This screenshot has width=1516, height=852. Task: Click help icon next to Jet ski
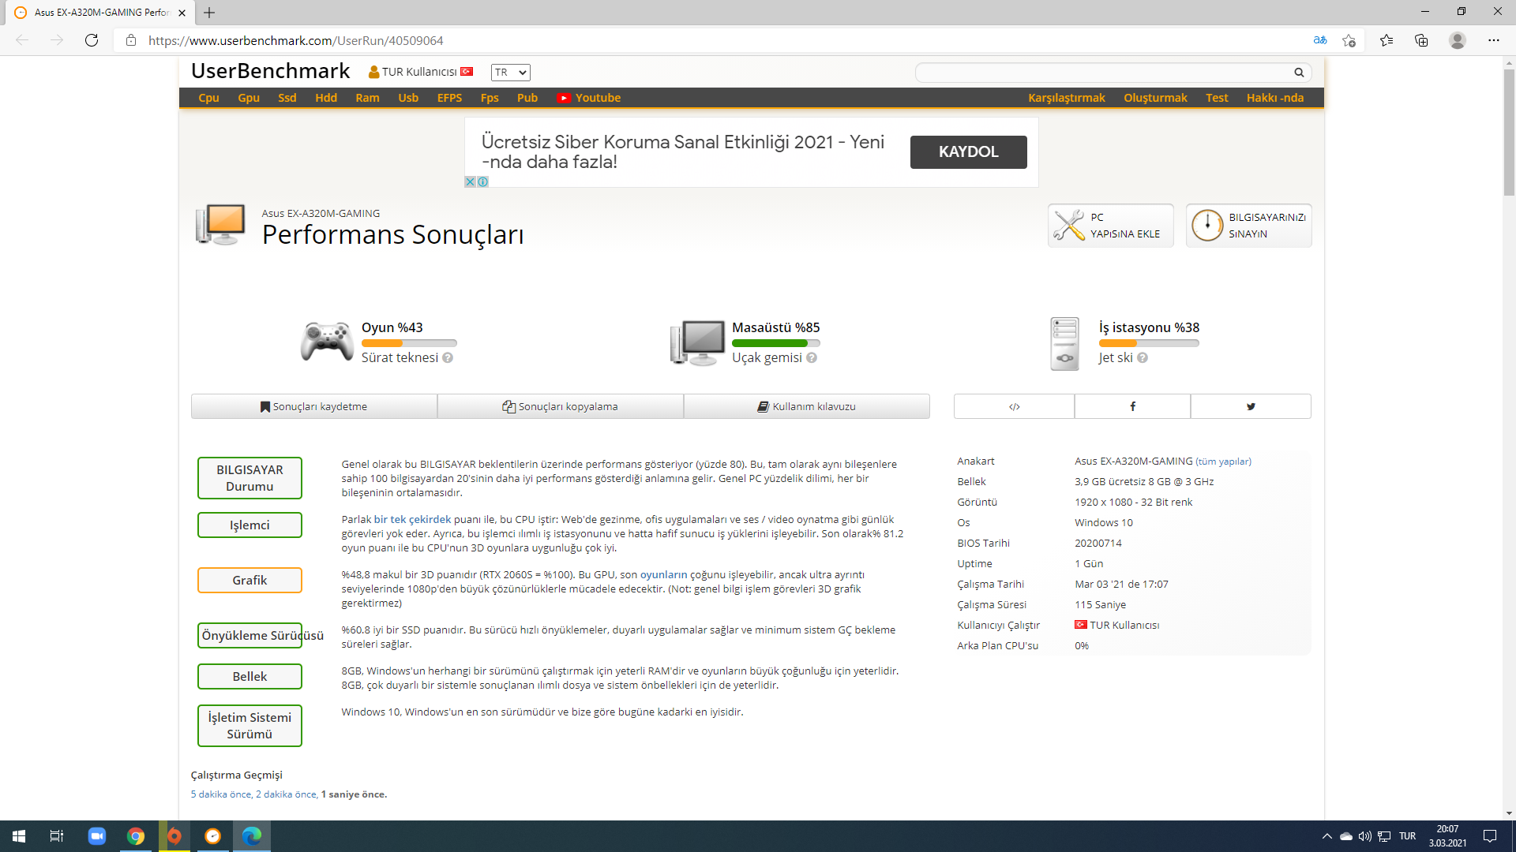tap(1143, 358)
